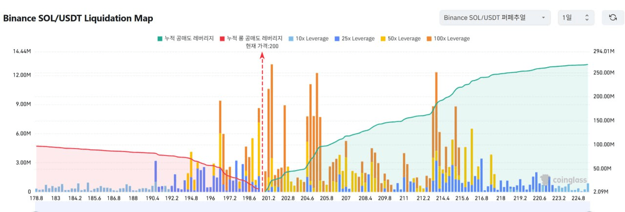Click the 209.8 price axis label
The image size is (625, 212).
[385, 199]
